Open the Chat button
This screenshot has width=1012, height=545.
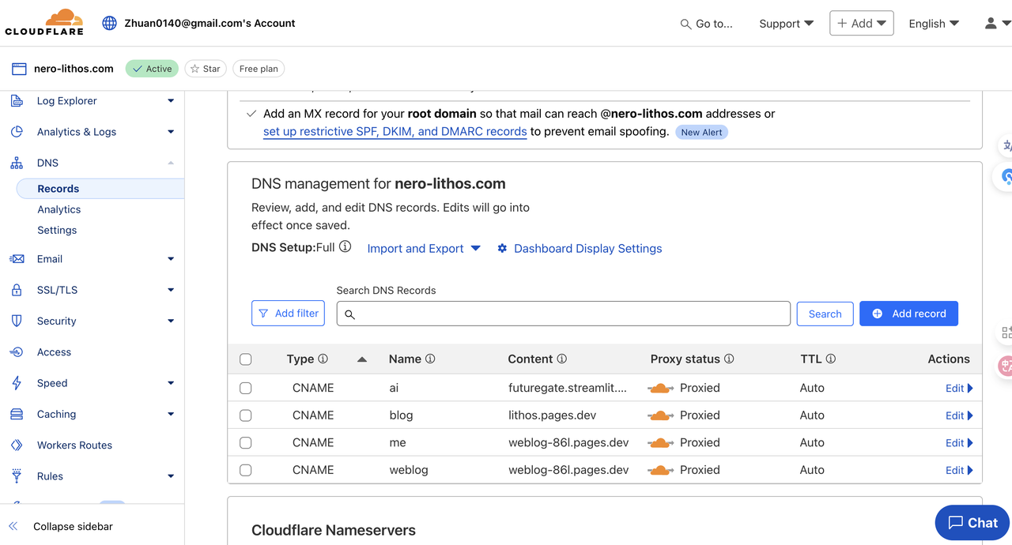coord(972,523)
